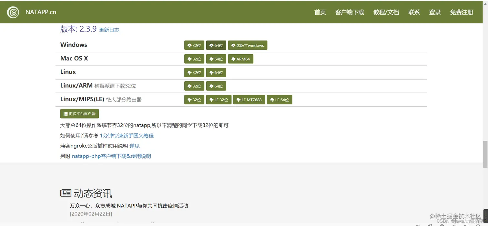The width and height of the screenshot is (488, 226).
Task: Open the 联系 nav item
Action: 414,12
